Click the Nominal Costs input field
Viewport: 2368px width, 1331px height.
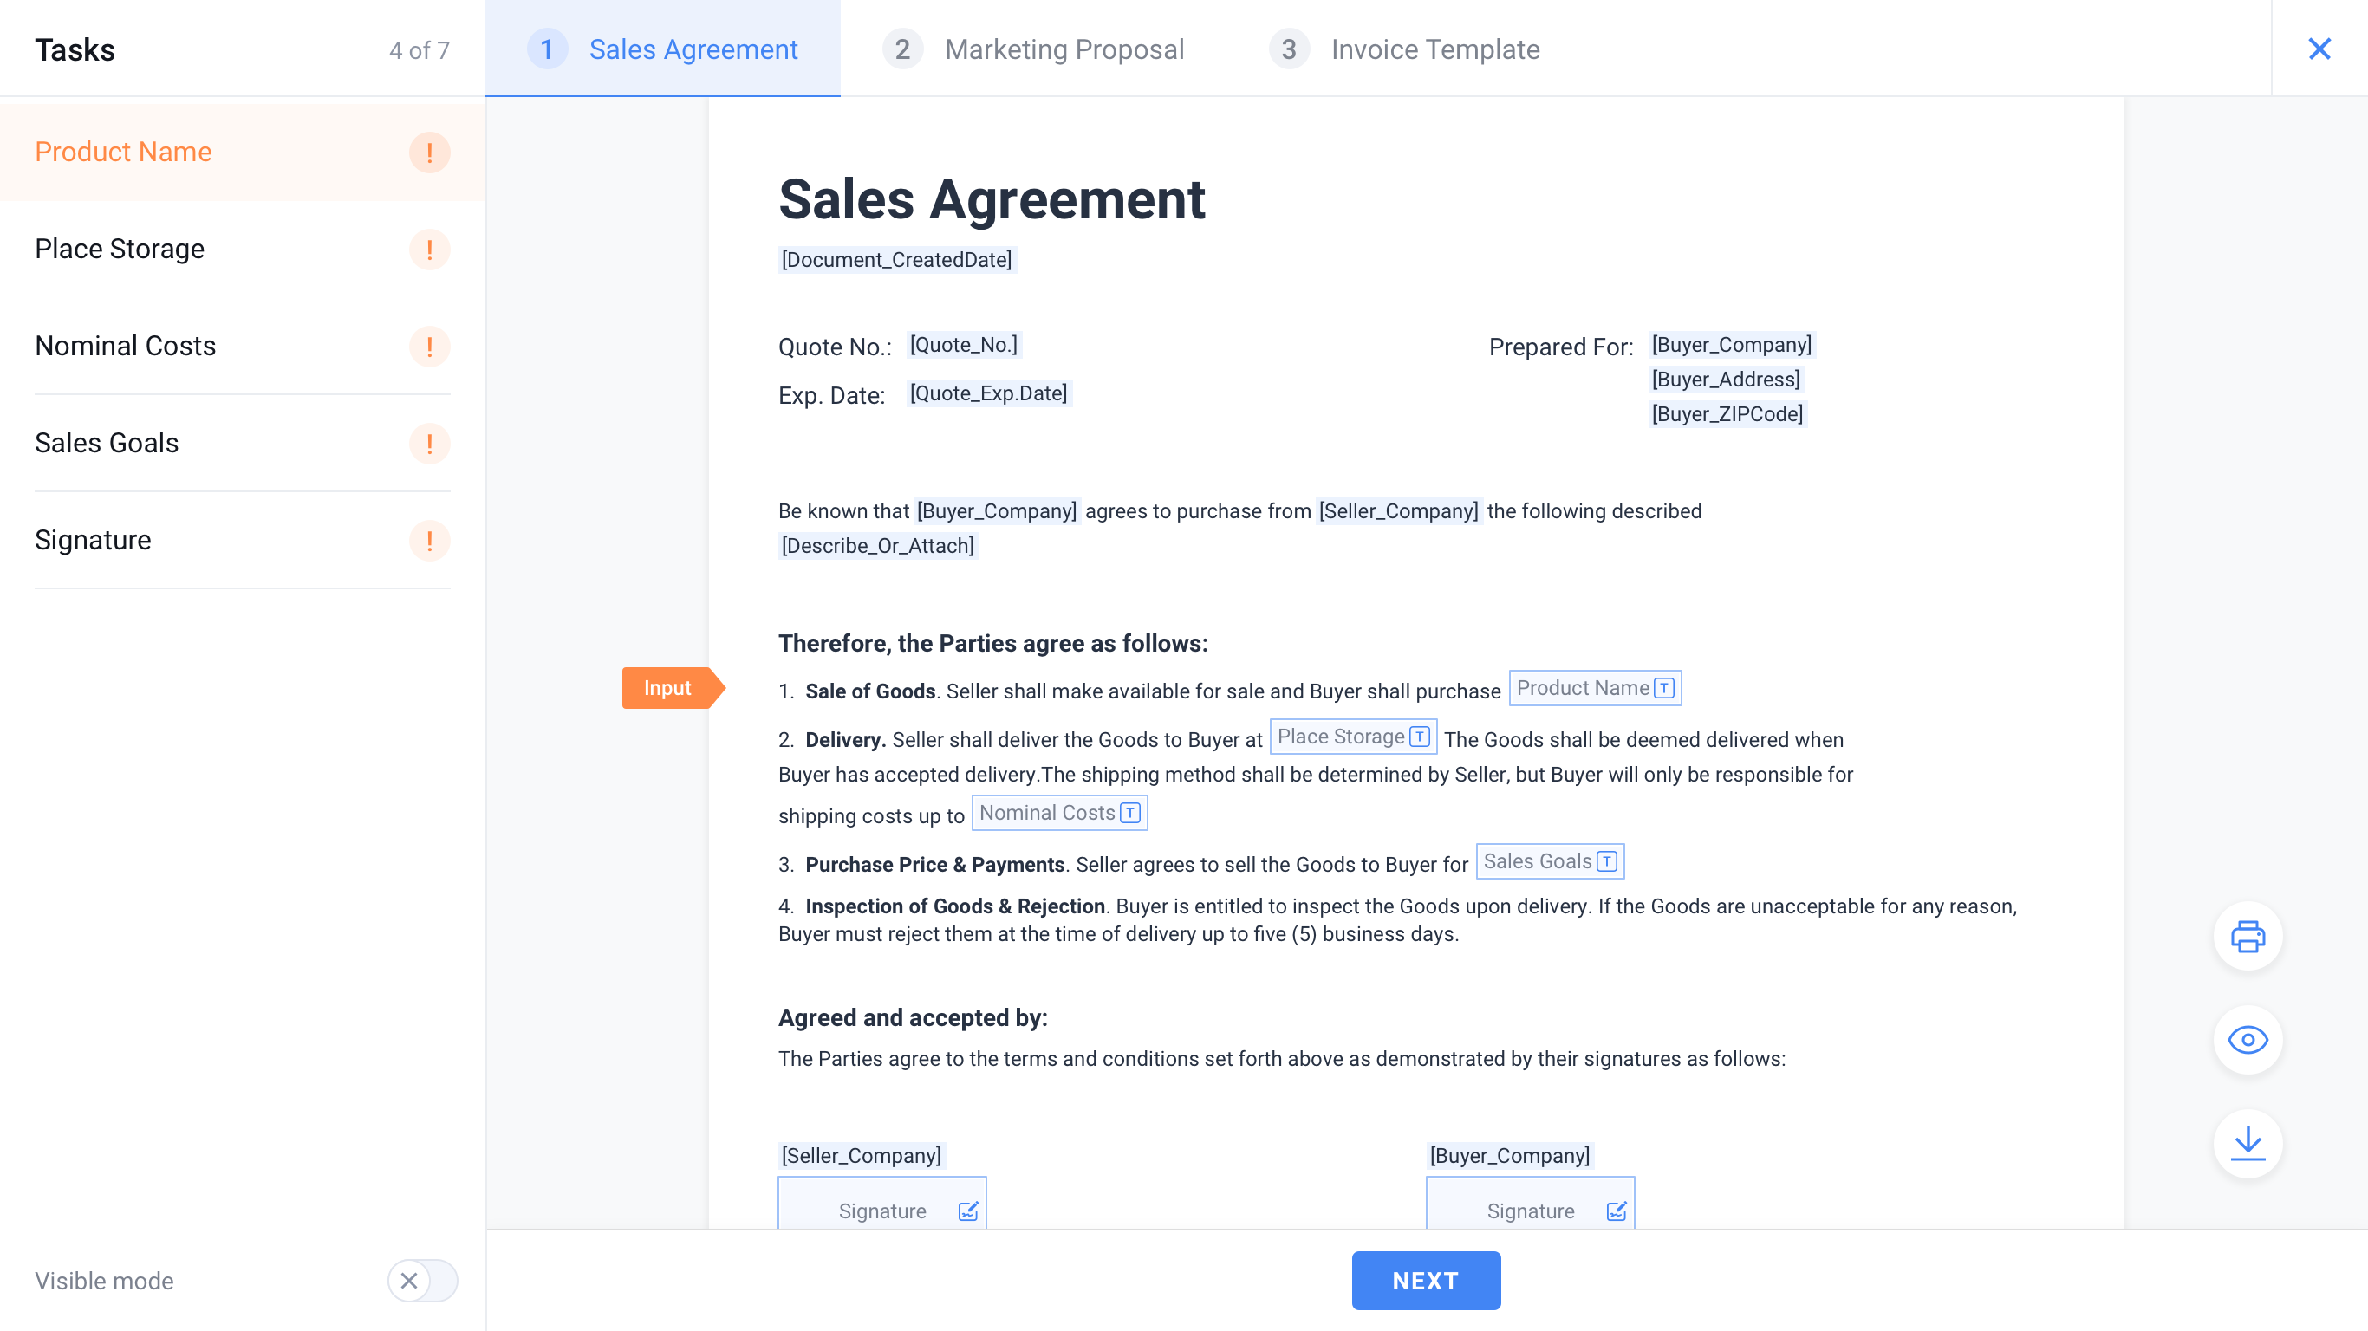coord(1058,814)
